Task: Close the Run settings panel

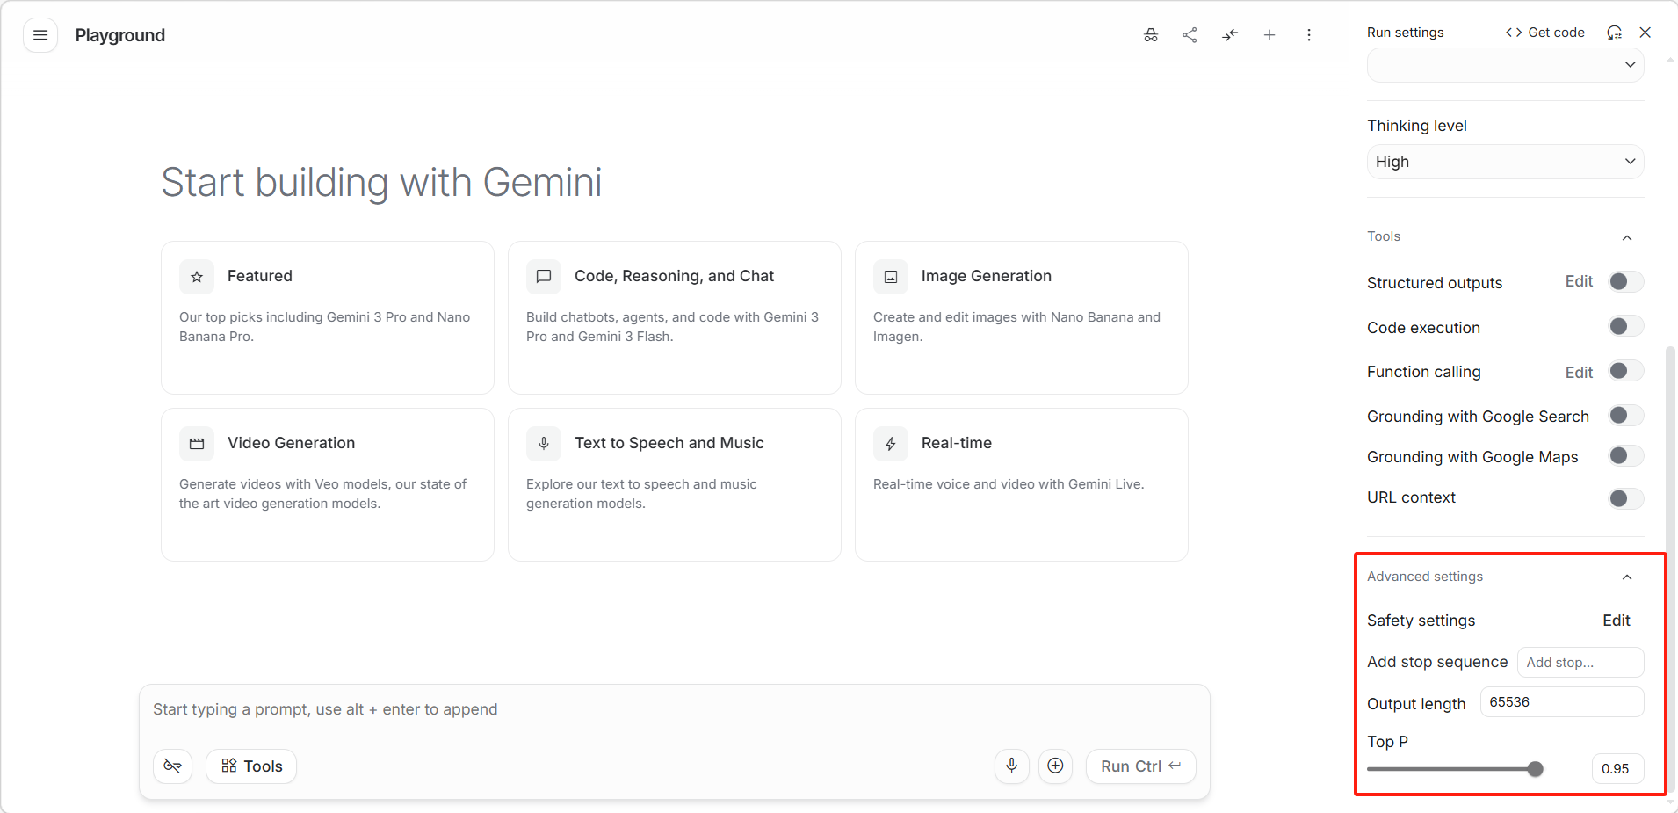Action: 1645,33
